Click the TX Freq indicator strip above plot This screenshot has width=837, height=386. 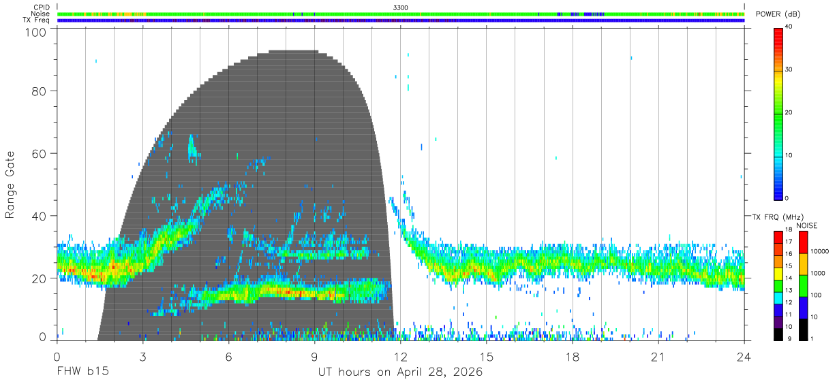(x=401, y=20)
